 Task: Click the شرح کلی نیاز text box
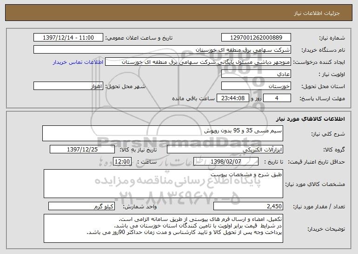pos(163,133)
